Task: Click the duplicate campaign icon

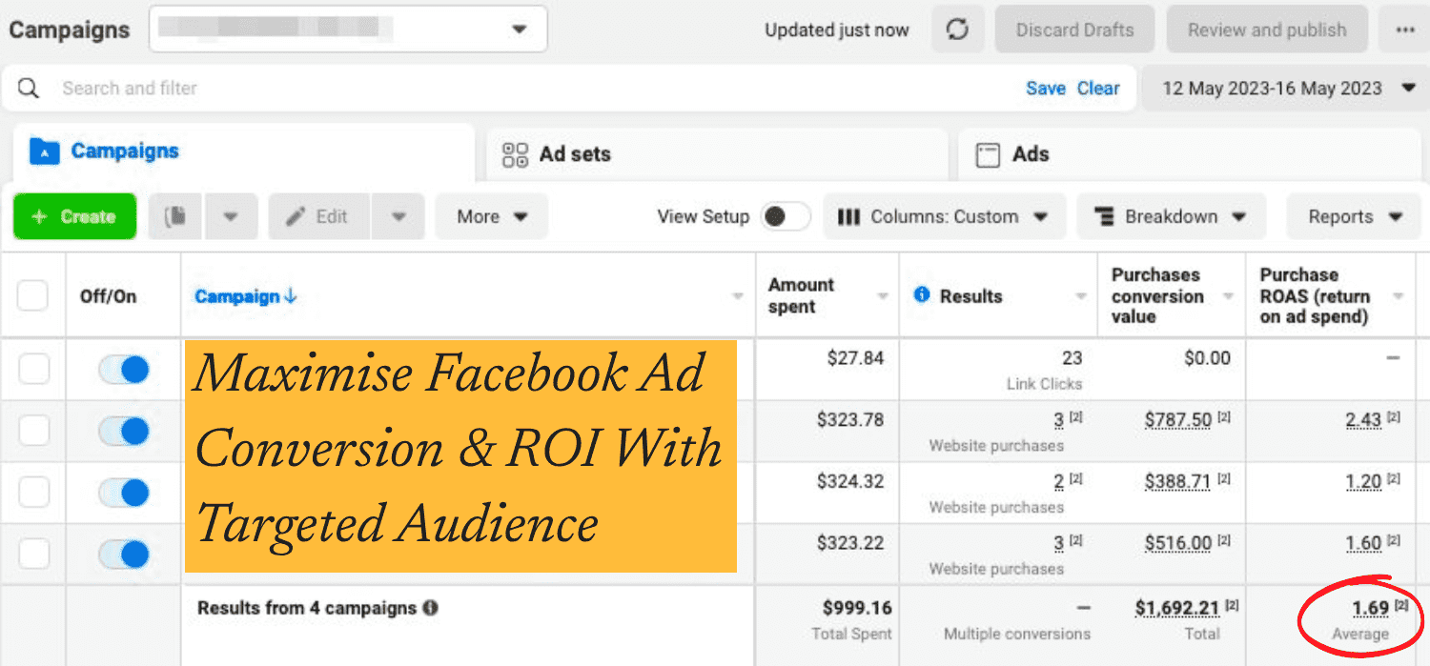Action: tap(174, 216)
